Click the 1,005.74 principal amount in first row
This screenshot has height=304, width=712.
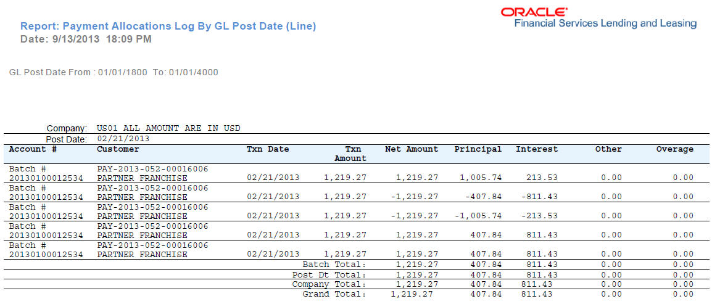click(x=481, y=178)
